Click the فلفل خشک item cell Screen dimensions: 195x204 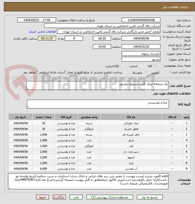[131, 129]
